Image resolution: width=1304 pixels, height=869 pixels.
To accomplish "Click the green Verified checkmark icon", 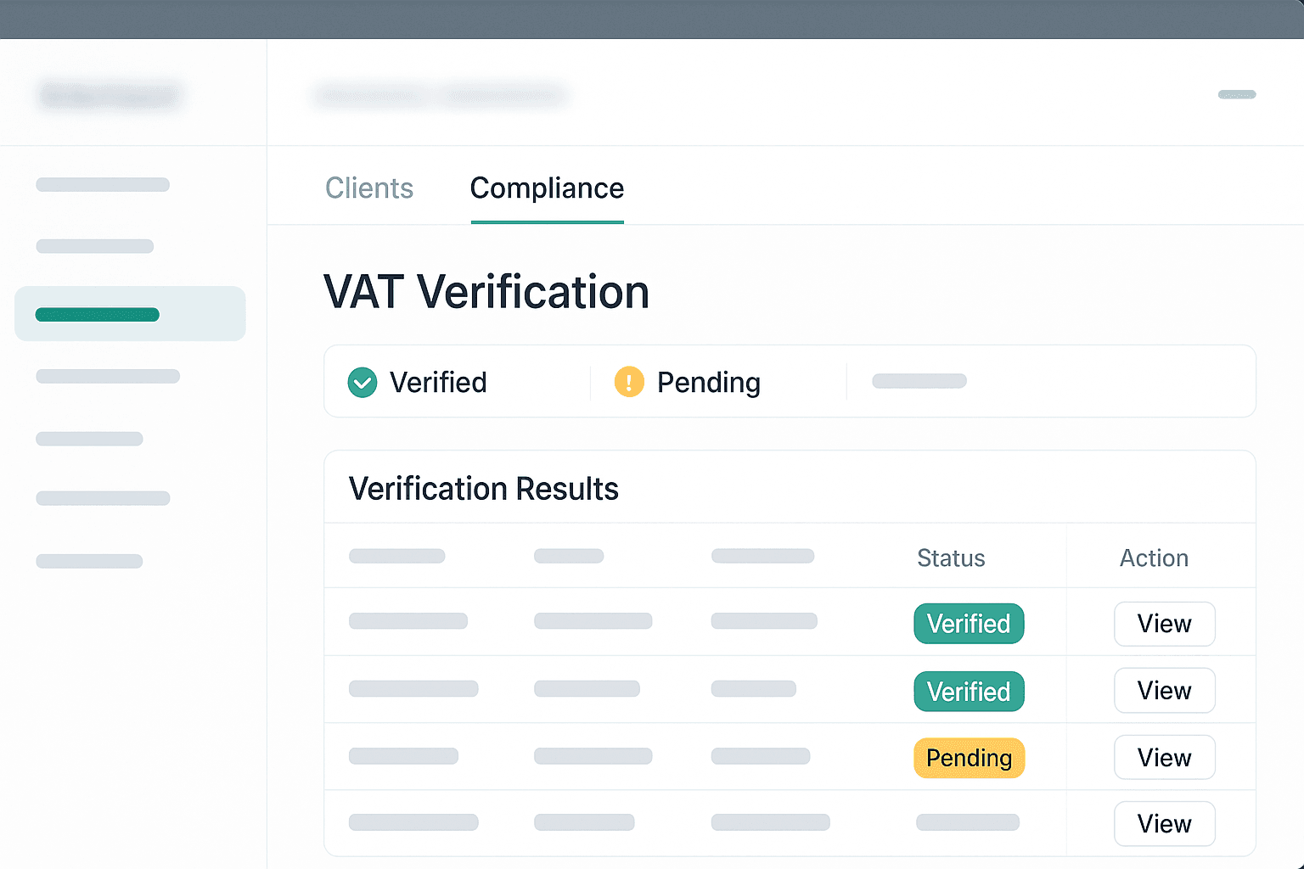I will point(362,382).
